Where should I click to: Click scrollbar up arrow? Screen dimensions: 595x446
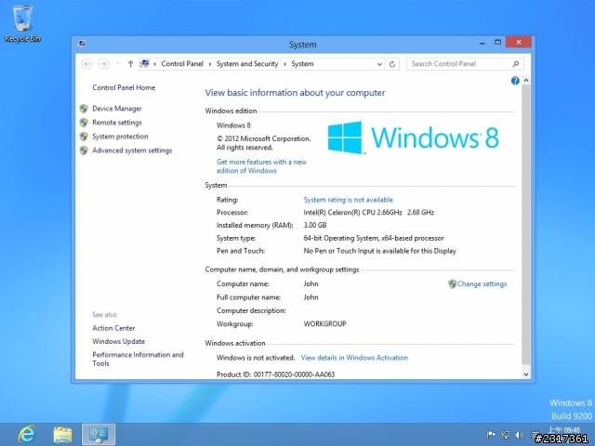[x=526, y=81]
